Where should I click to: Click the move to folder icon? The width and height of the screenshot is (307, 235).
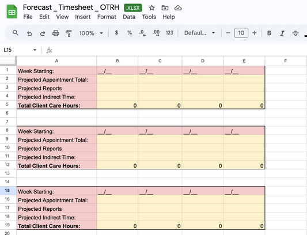165,8
